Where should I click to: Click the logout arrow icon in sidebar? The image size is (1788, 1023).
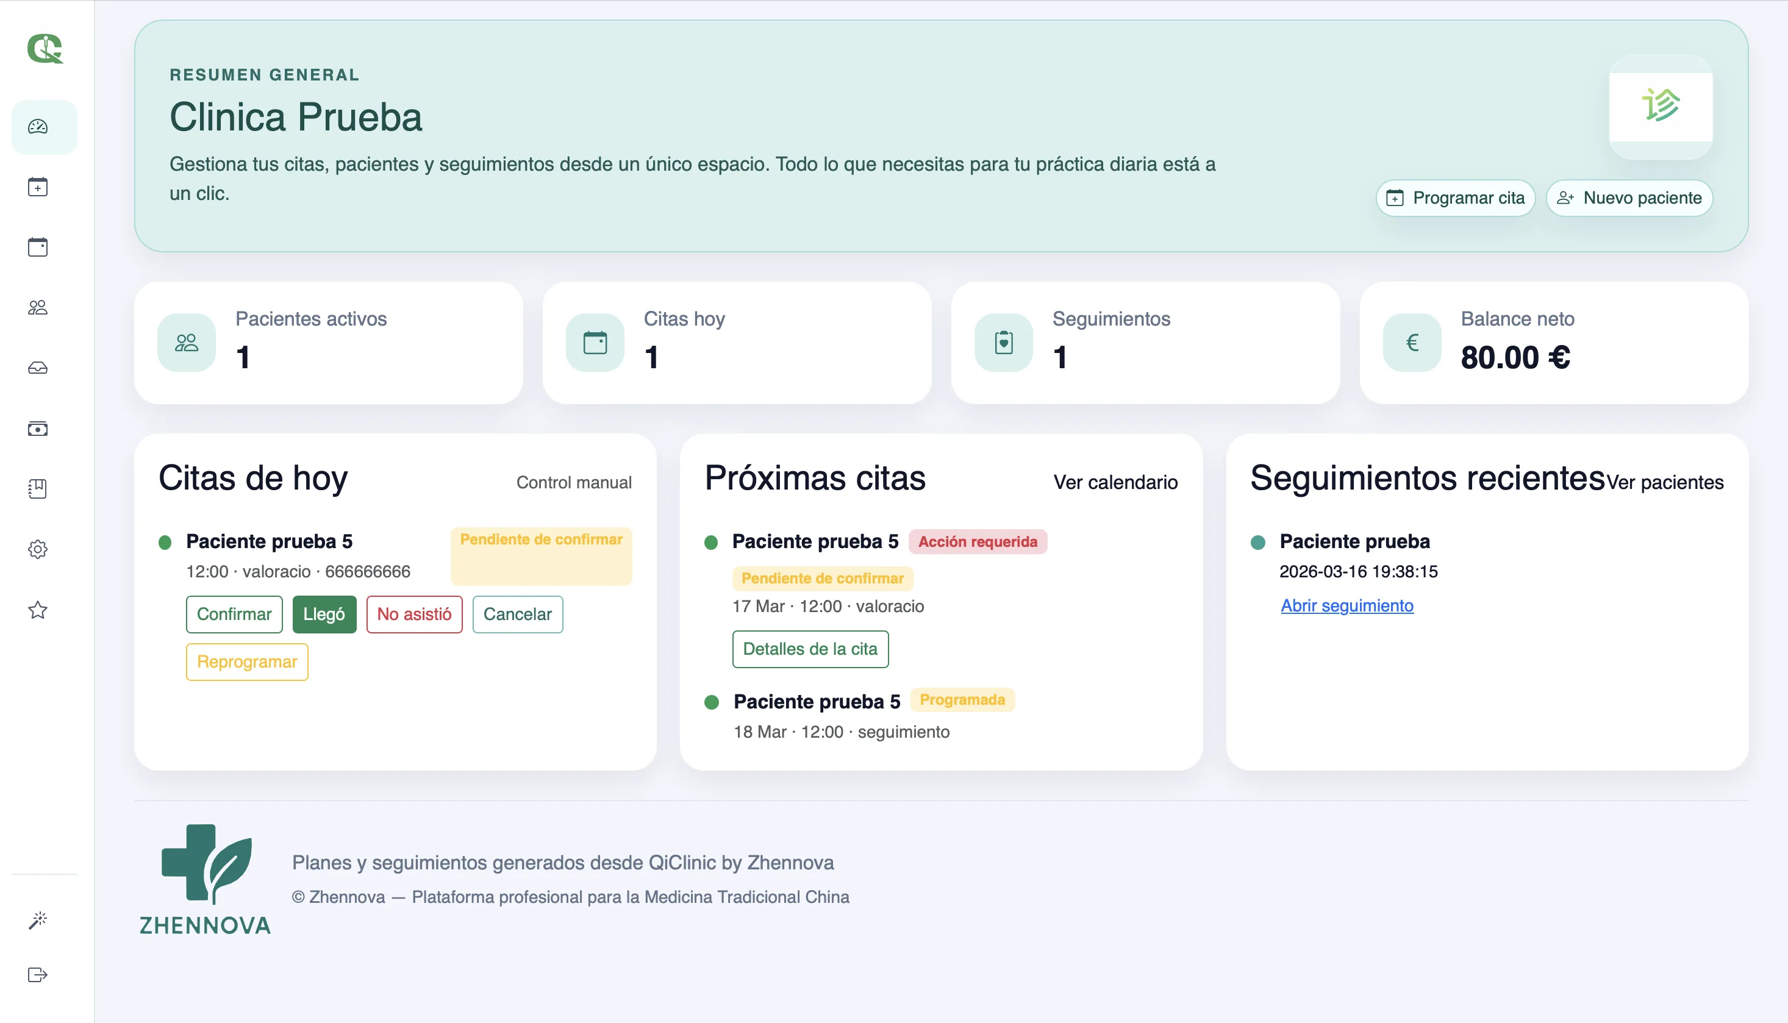click(x=38, y=974)
